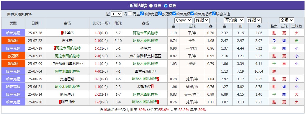Click the corner count 5-10
This screenshot has width=306, height=114.
coord(118,40)
